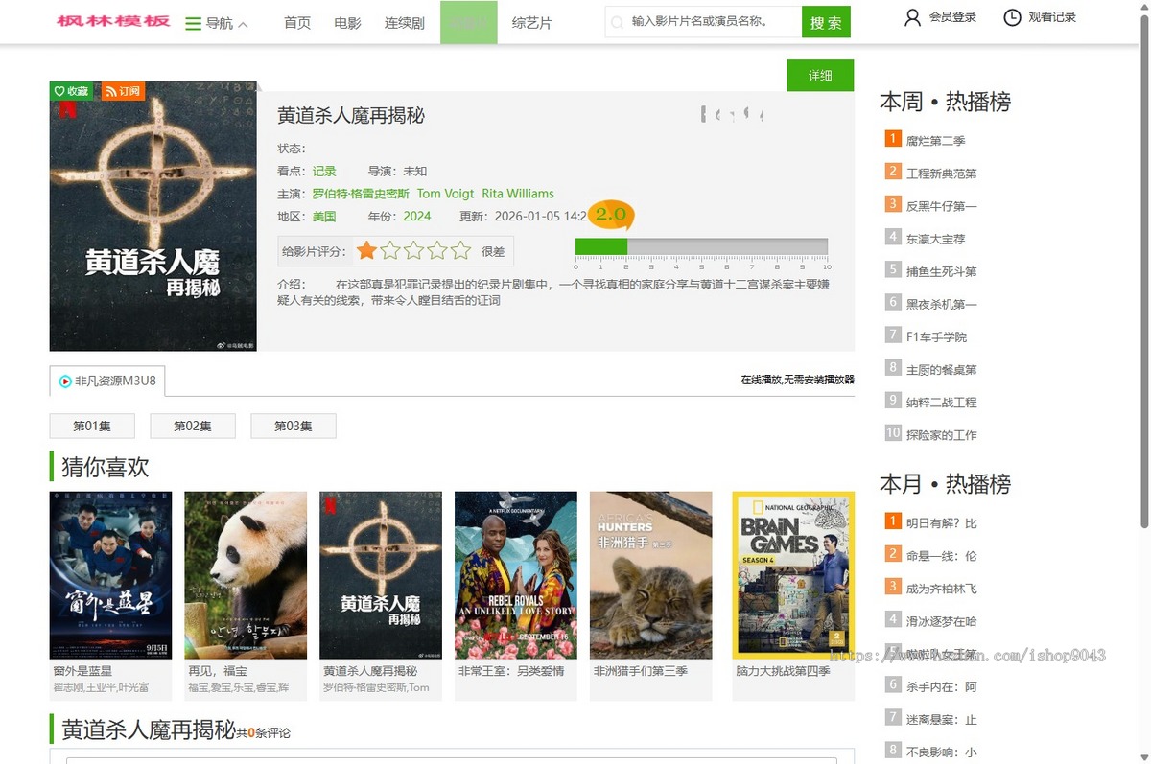Click the green score progress bar
This screenshot has width=1151, height=764.
[x=601, y=246]
